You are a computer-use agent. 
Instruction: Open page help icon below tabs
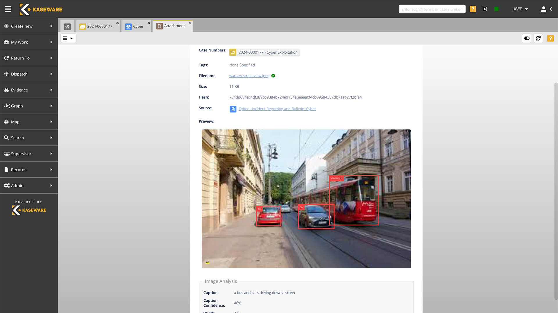(x=550, y=38)
